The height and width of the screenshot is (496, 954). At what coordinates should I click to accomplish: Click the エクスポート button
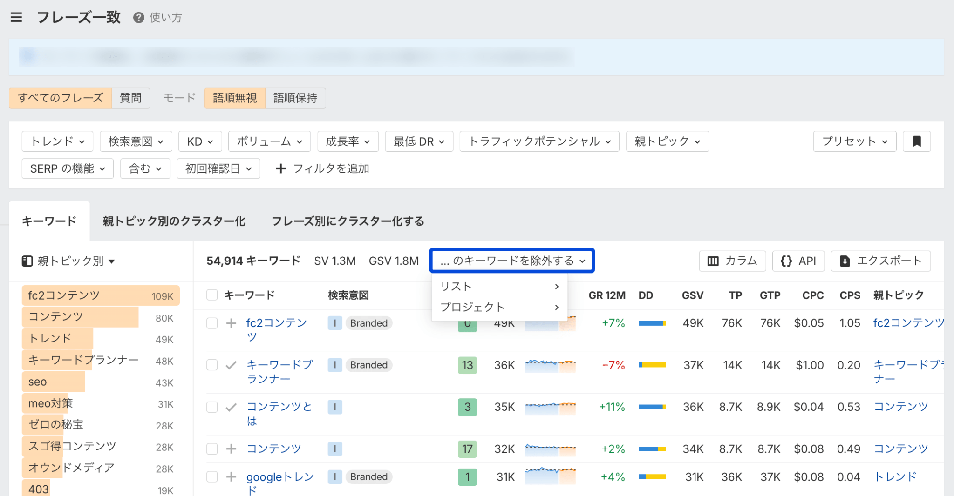[880, 261]
